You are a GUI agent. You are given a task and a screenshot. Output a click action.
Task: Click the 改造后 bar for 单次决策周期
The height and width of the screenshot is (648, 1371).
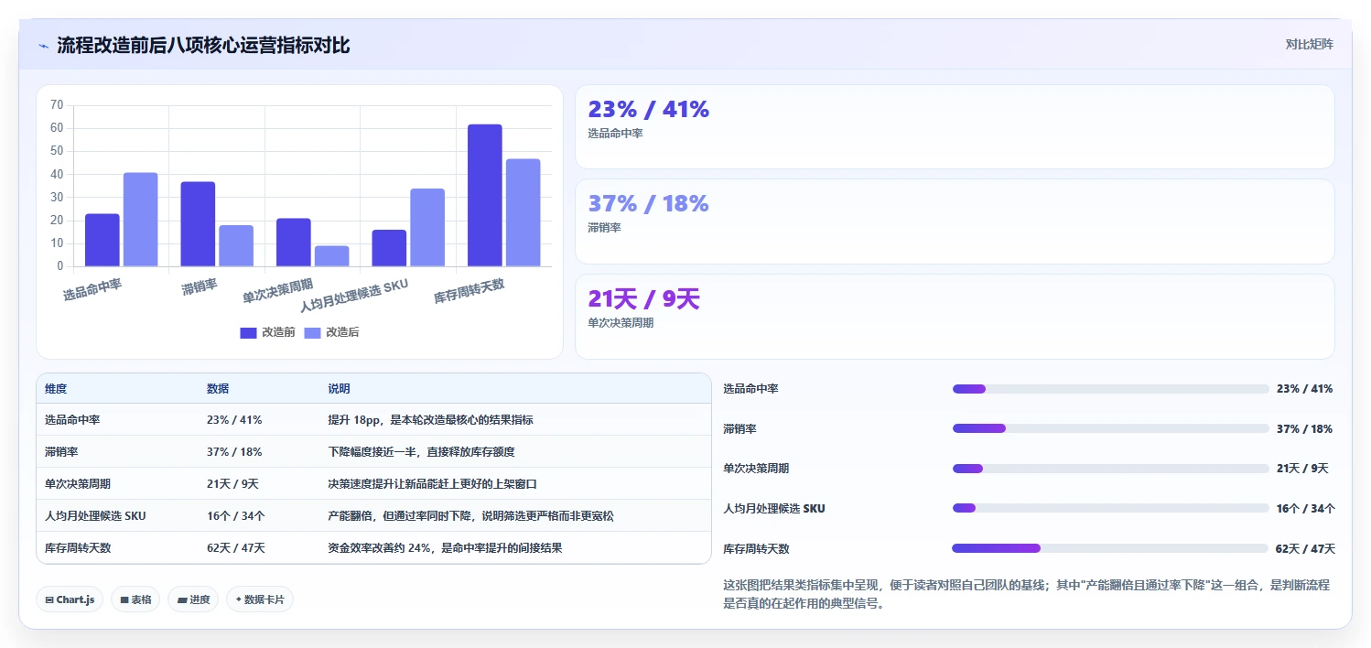click(332, 256)
